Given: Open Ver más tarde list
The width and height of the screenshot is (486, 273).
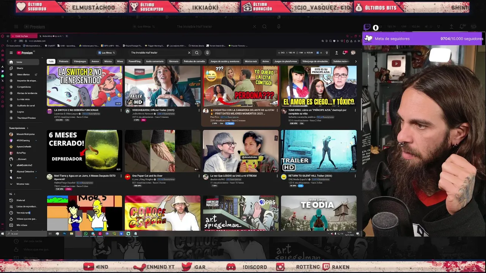Looking at the screenshot, I should [24, 213].
